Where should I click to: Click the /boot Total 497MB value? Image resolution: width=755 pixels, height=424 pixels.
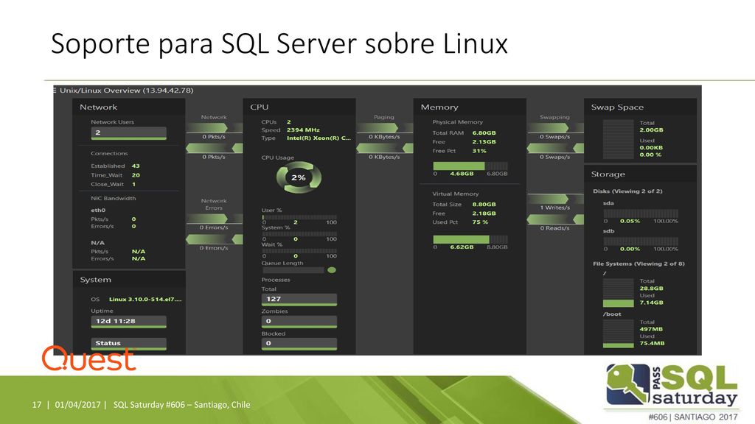[652, 329]
